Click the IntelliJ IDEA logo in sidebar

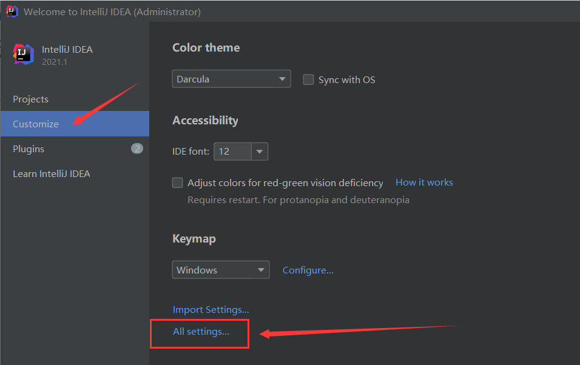[x=24, y=54]
